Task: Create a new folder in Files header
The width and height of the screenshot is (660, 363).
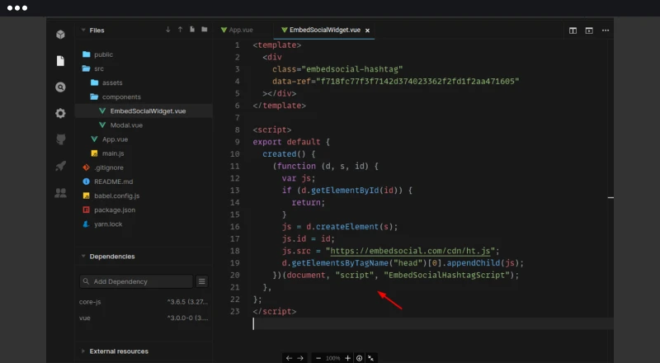Action: coord(204,30)
